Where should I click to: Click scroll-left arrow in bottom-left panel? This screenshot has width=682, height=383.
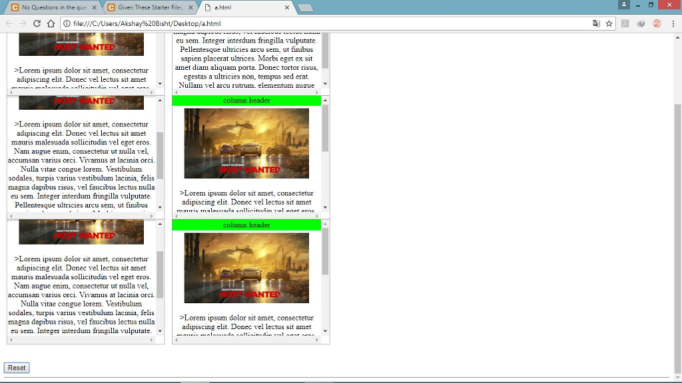11,340
